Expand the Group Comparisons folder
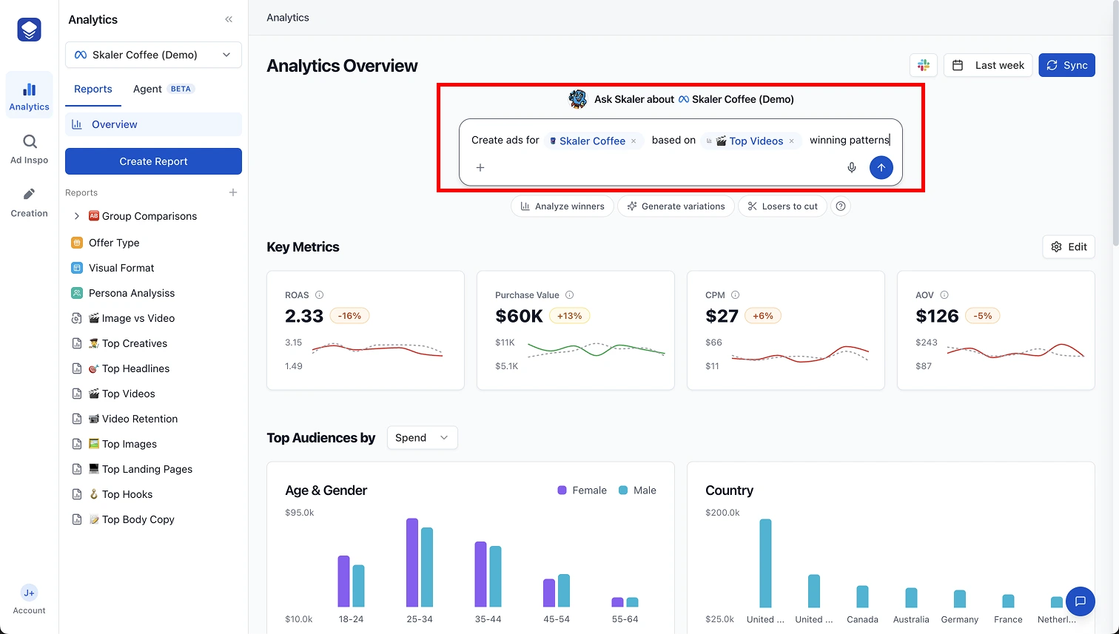This screenshot has height=634, width=1119. 77,216
